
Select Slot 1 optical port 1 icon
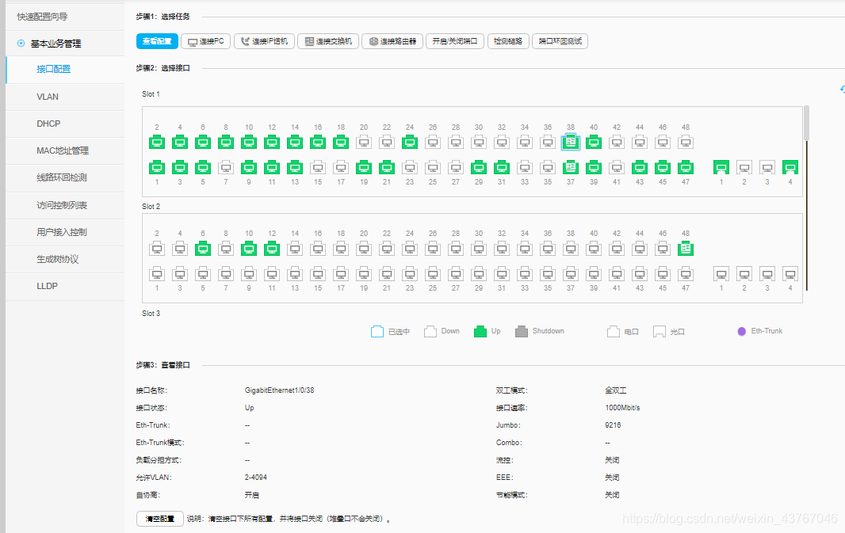pyautogui.click(x=721, y=167)
